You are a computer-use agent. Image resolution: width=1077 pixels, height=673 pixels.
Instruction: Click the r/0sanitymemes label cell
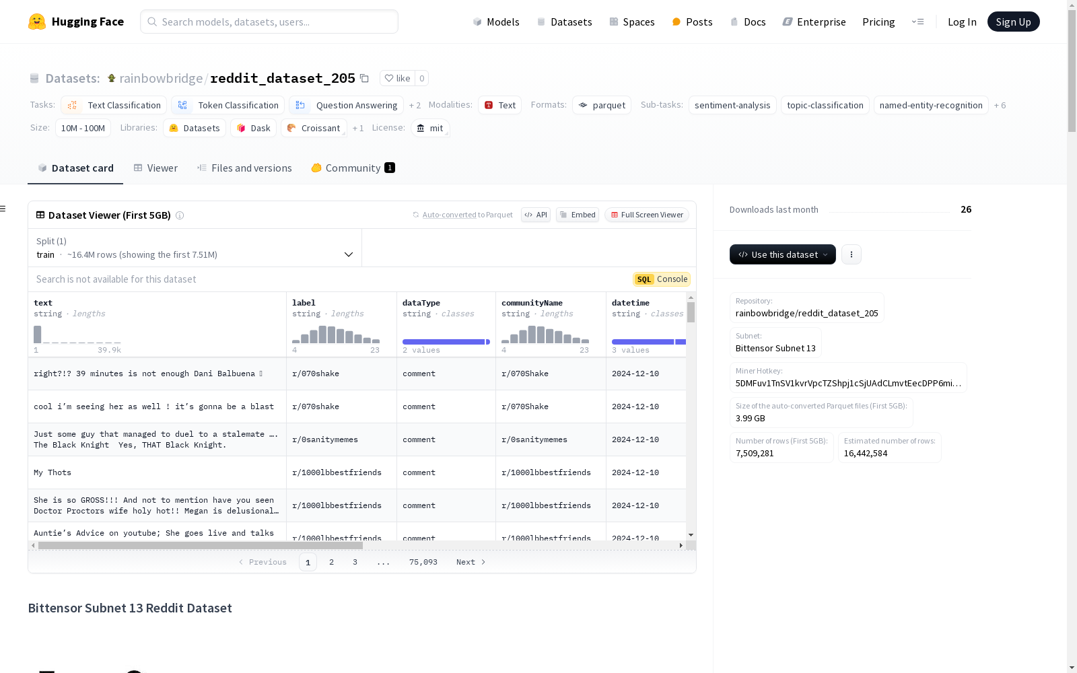click(x=342, y=439)
